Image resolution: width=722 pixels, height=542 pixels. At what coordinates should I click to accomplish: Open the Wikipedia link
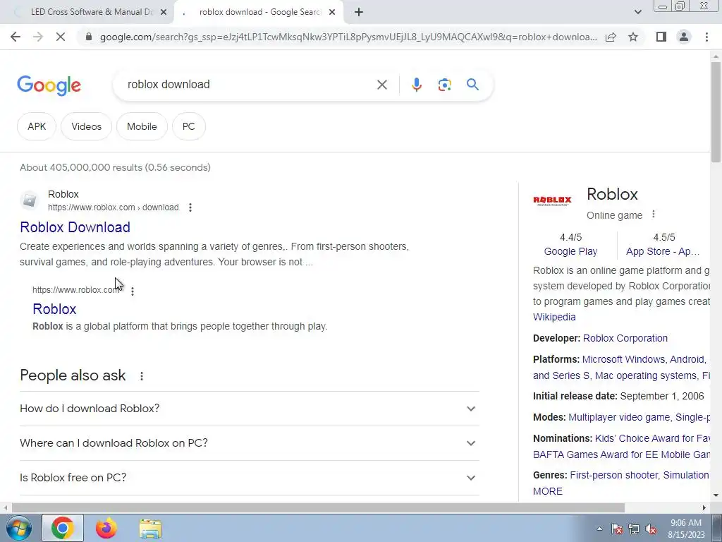point(554,317)
